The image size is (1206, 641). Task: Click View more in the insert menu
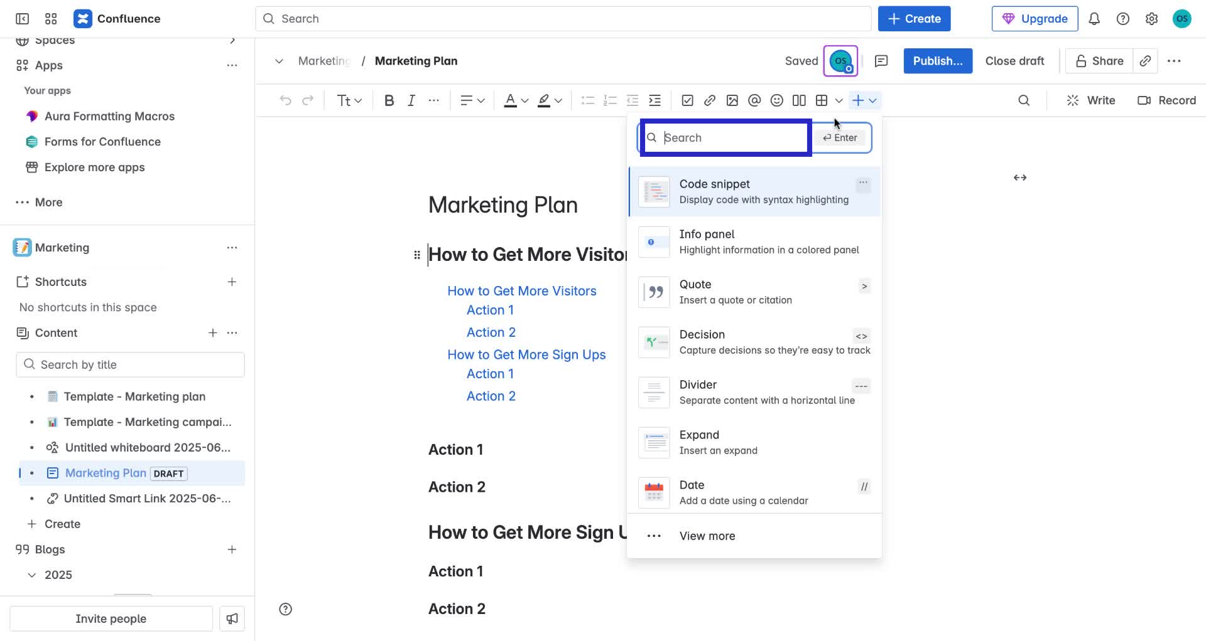tap(707, 536)
